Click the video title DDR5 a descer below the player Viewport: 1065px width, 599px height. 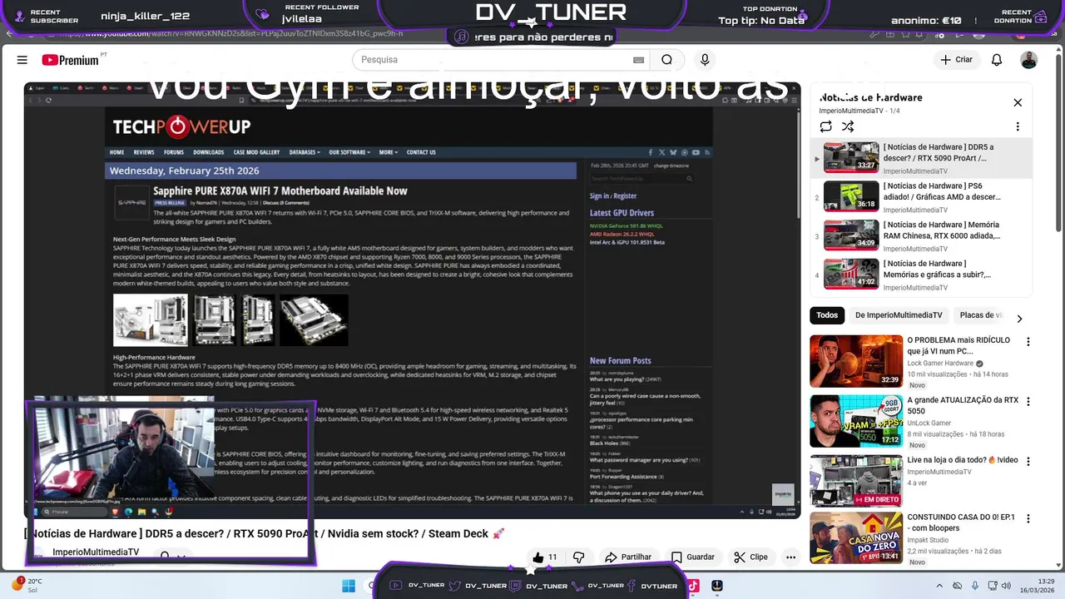265,533
